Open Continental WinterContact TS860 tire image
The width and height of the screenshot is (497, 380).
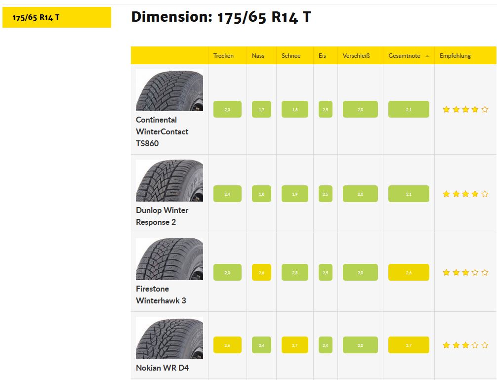[x=169, y=90]
